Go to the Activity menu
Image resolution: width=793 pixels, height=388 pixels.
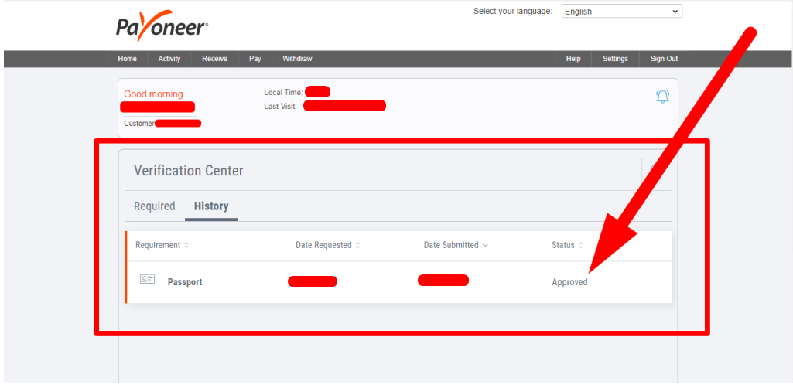point(169,59)
